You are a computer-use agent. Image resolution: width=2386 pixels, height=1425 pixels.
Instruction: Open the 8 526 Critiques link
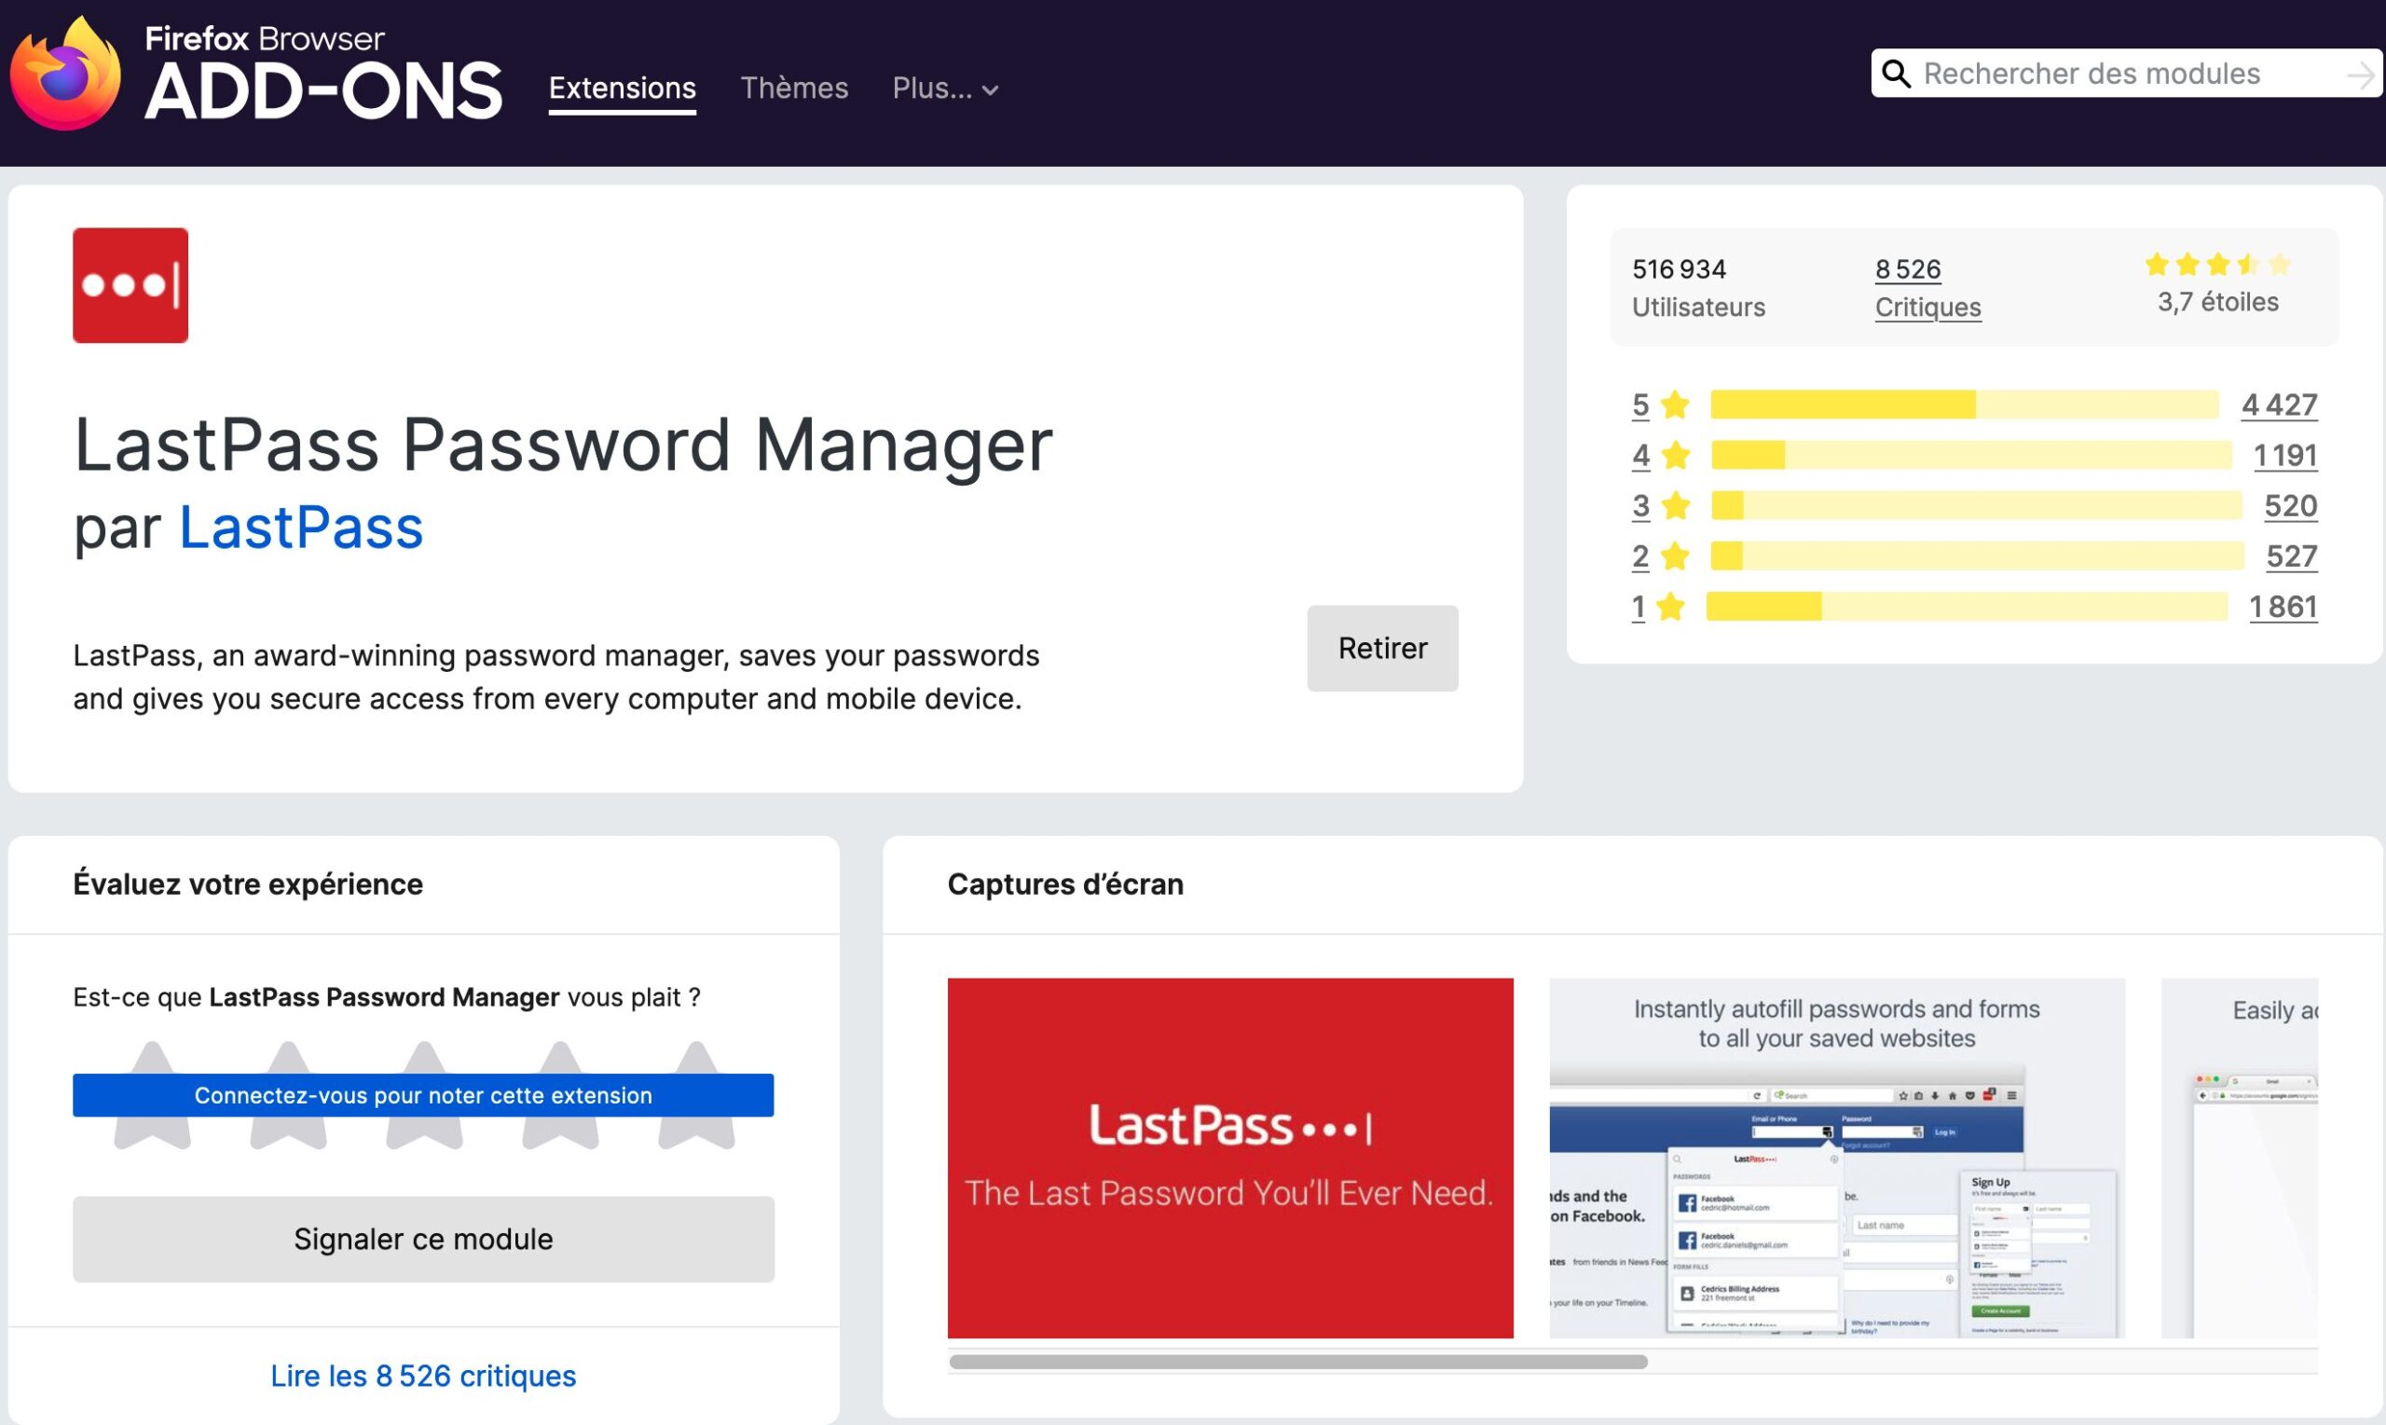tap(1928, 288)
